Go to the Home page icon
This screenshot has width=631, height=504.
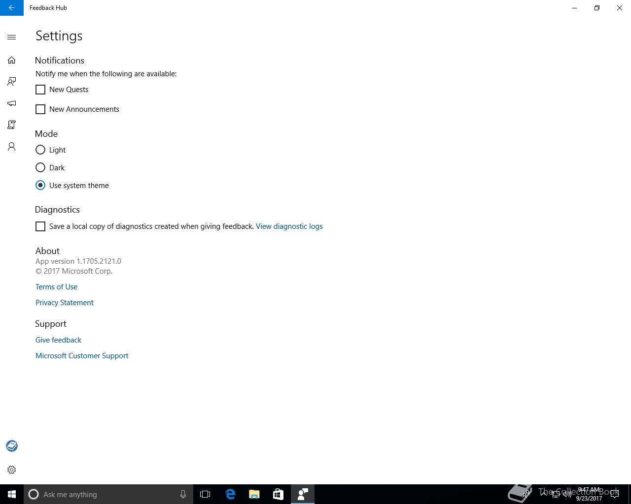pyautogui.click(x=12, y=60)
